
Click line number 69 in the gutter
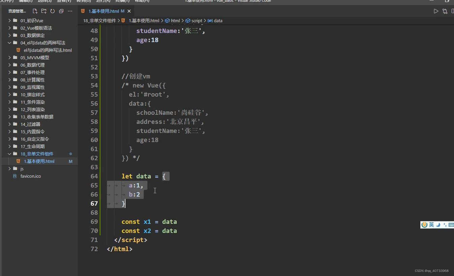point(94,222)
